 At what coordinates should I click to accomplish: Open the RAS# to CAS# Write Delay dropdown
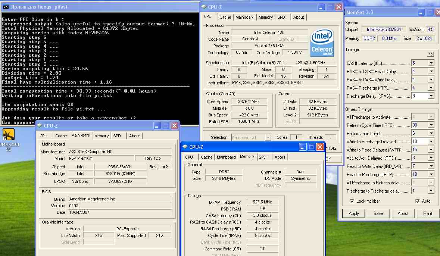(x=431, y=79)
